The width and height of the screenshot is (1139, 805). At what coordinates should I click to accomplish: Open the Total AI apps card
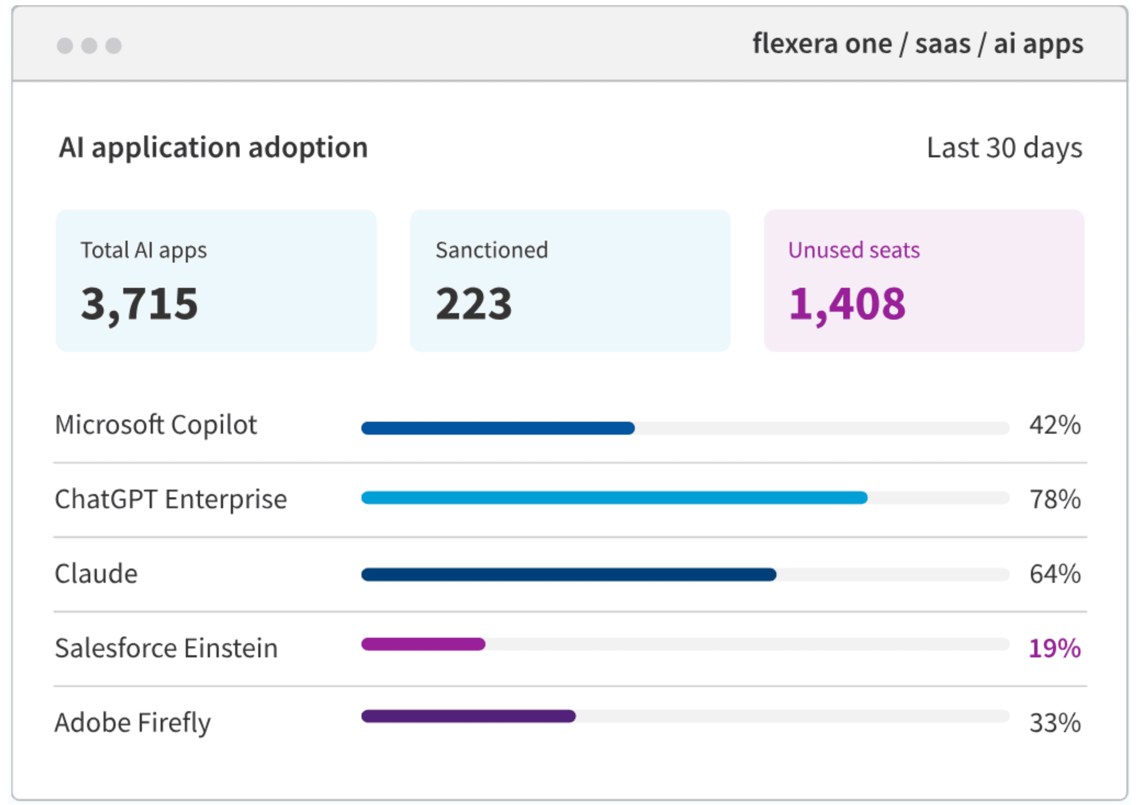tap(216, 281)
